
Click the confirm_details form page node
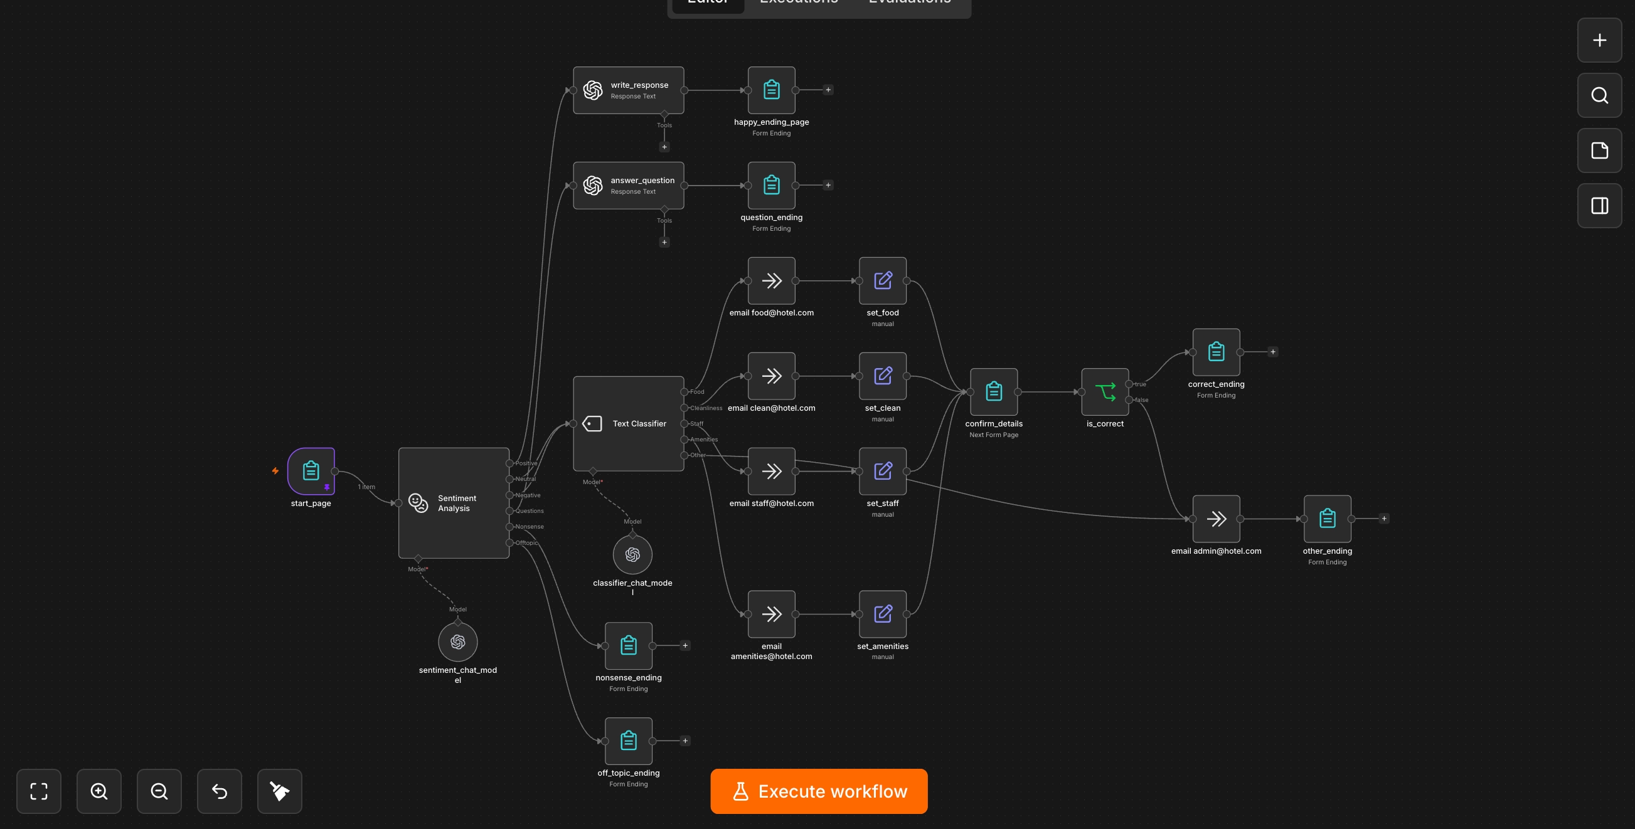coord(994,391)
